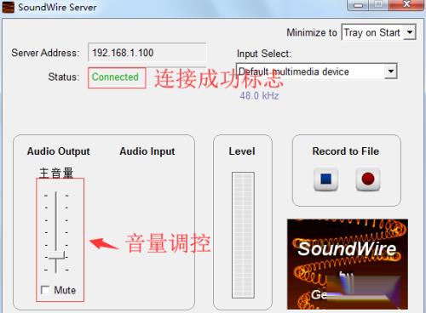Click the Level heading

242,151
